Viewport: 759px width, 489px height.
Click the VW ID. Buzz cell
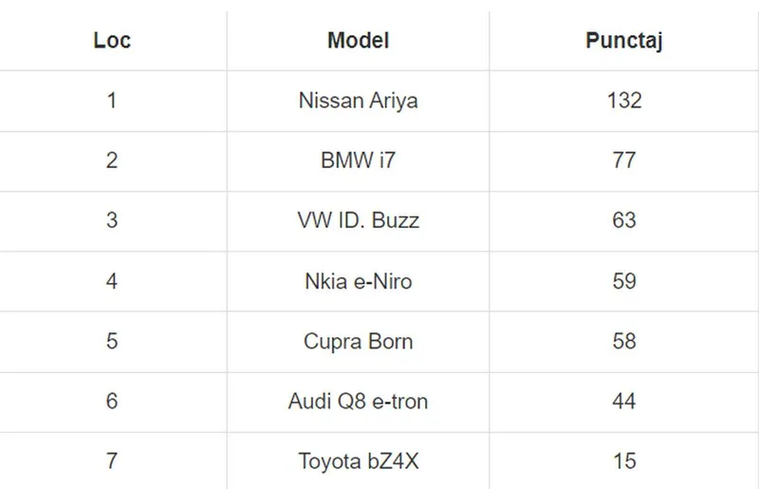click(358, 220)
